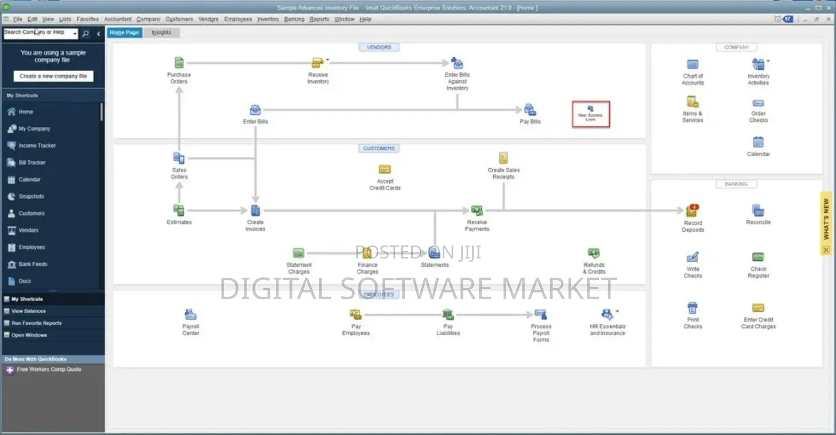Open HR Essentials and Insurance
836x435 pixels.
click(607, 314)
